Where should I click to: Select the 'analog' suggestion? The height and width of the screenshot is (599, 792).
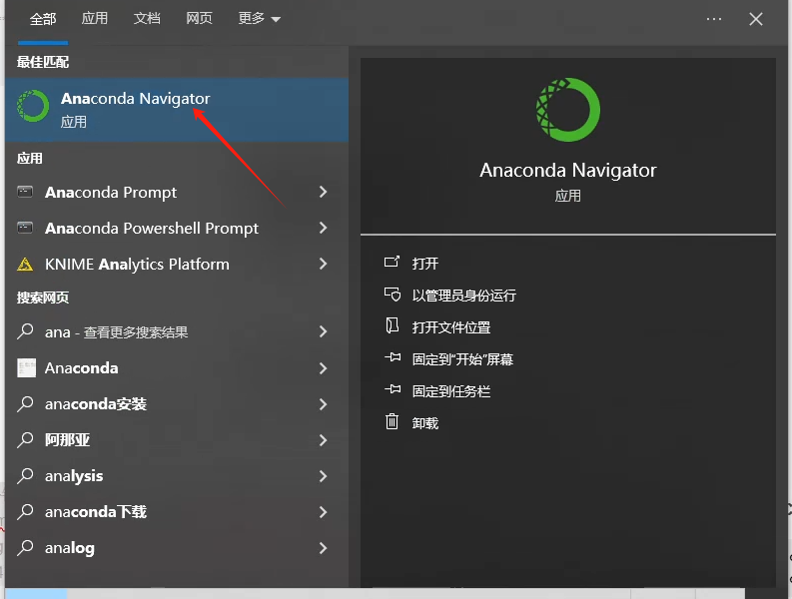(x=177, y=548)
